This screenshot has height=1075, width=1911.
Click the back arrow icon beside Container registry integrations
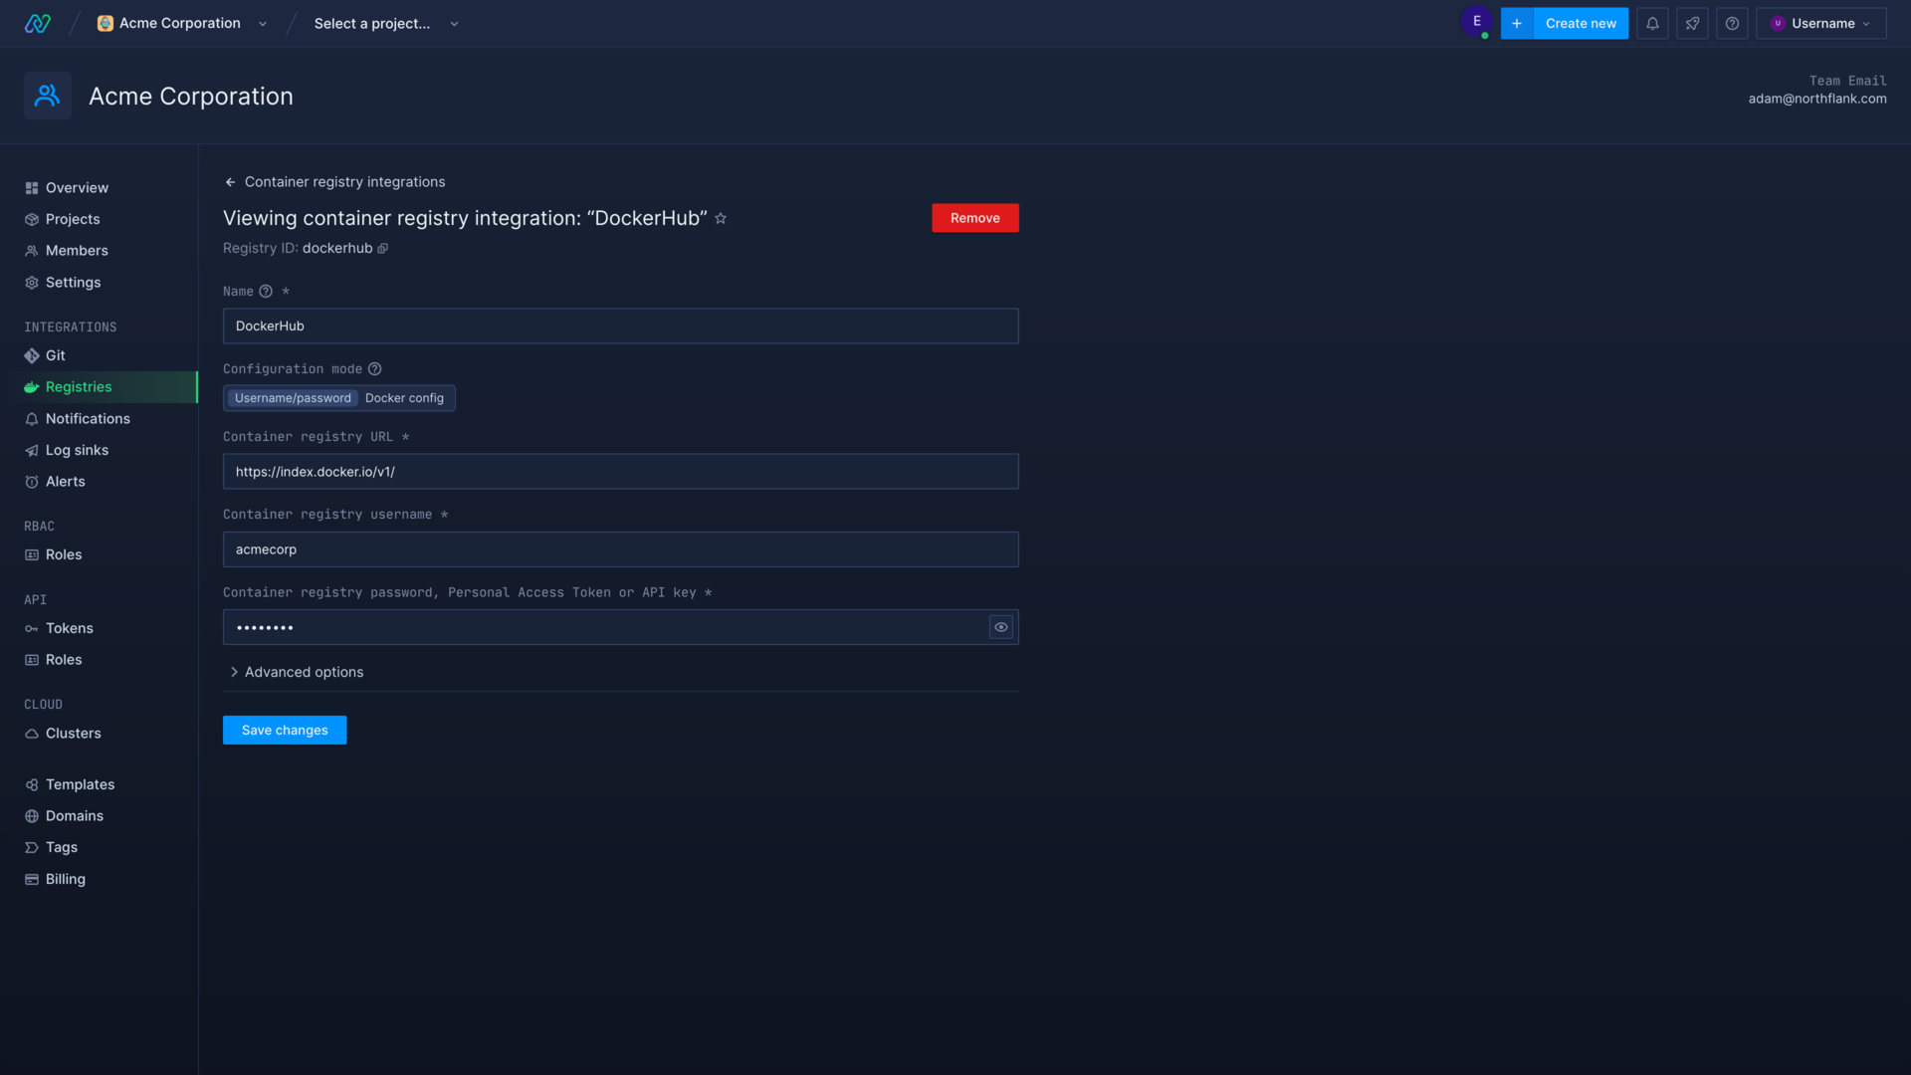(230, 182)
